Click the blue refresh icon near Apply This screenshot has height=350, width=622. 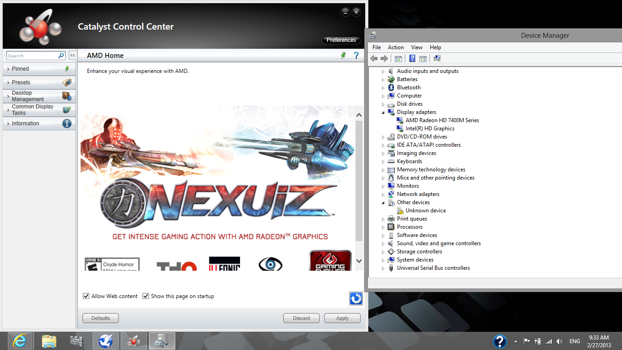pyautogui.click(x=356, y=298)
